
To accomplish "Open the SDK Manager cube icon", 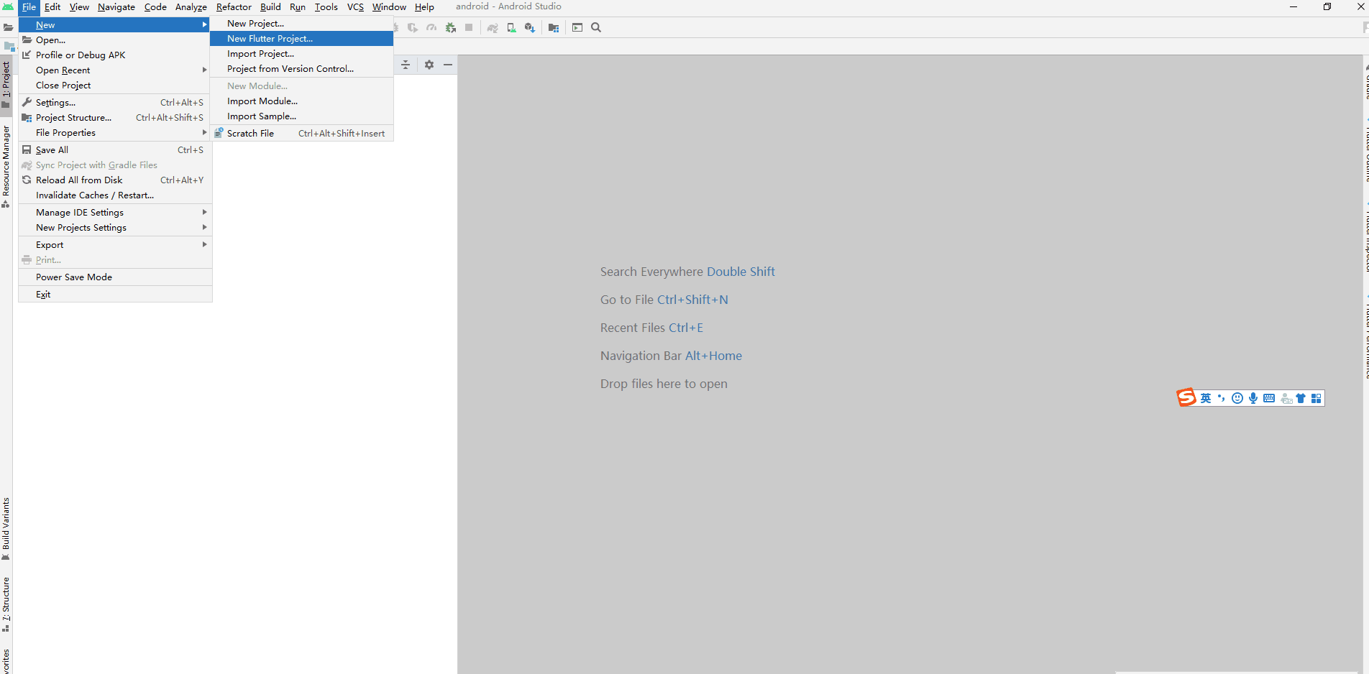I will pyautogui.click(x=530, y=27).
